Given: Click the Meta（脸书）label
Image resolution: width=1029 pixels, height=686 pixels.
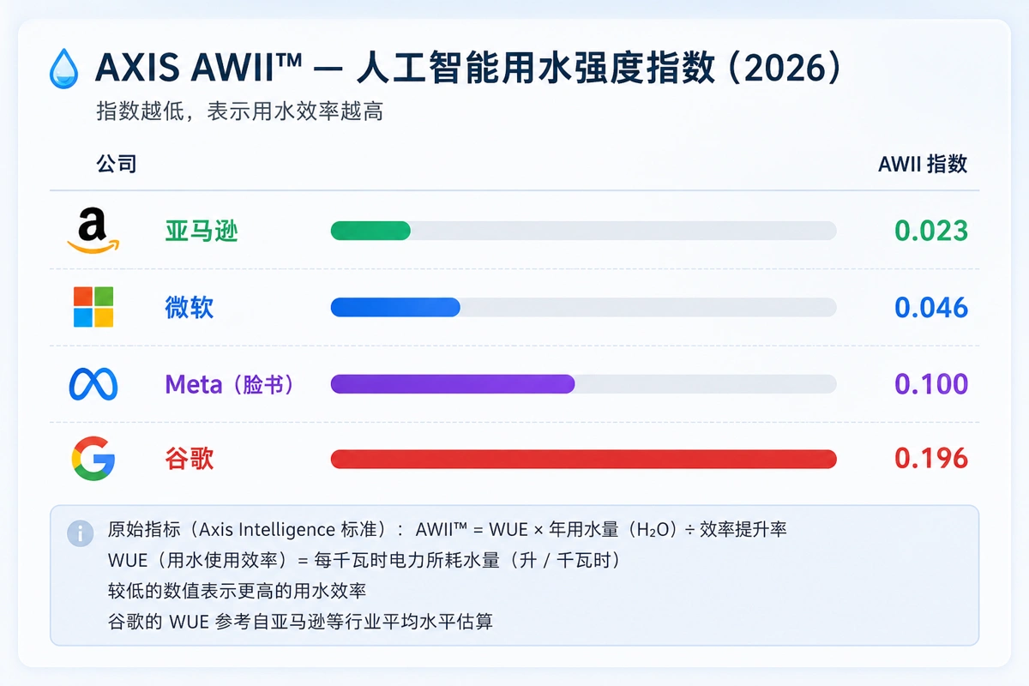Looking at the screenshot, I should 230,384.
